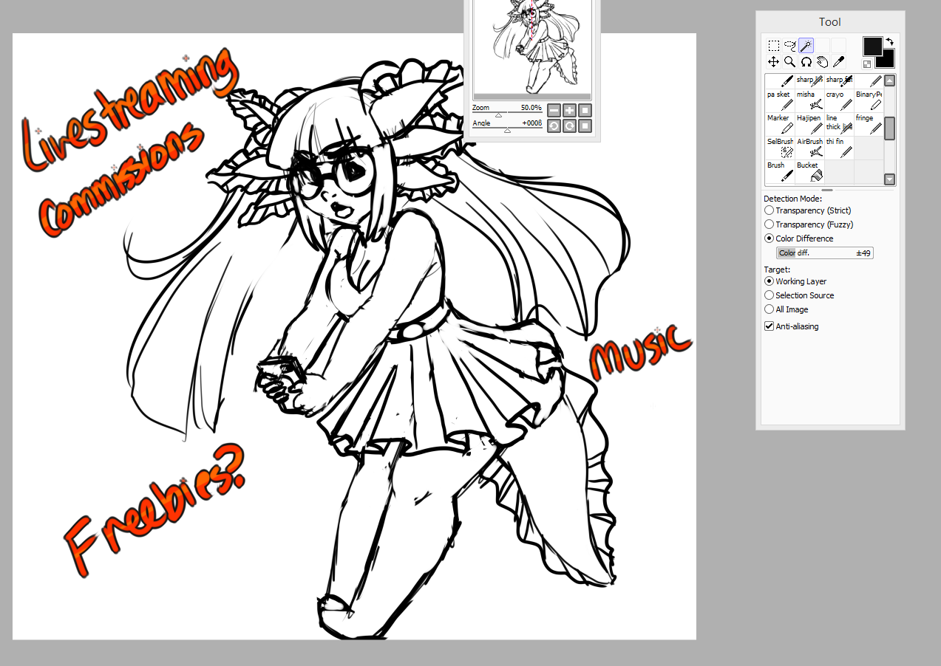Choose the 'pa sket' pencil preset
Screen dimensions: 941x666
coord(780,100)
